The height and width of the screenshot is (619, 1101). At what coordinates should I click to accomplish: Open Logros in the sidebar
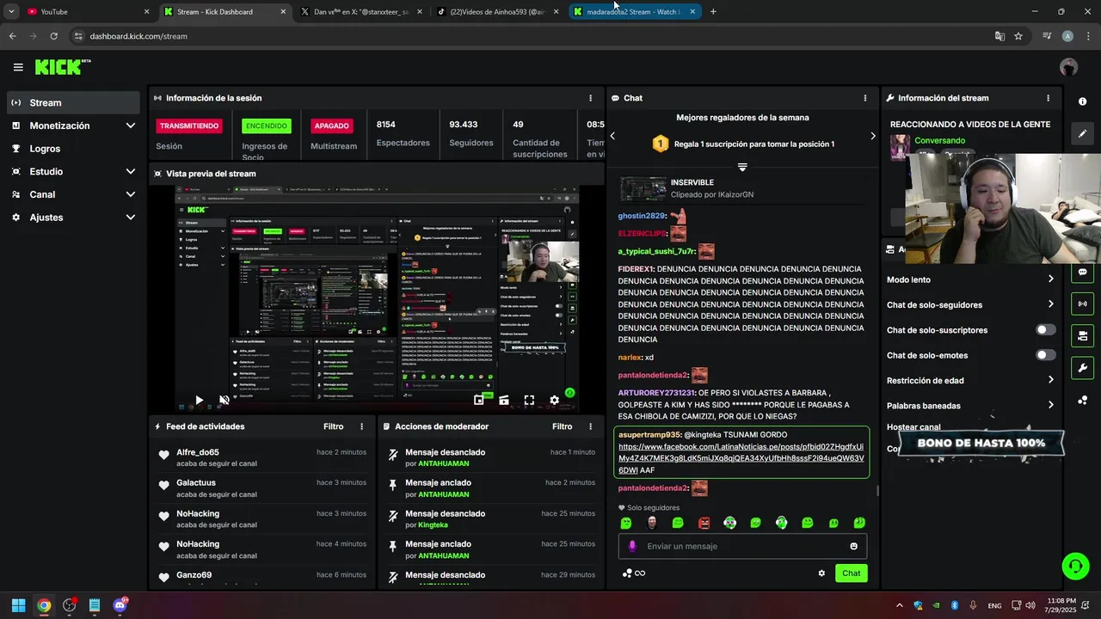(73, 149)
